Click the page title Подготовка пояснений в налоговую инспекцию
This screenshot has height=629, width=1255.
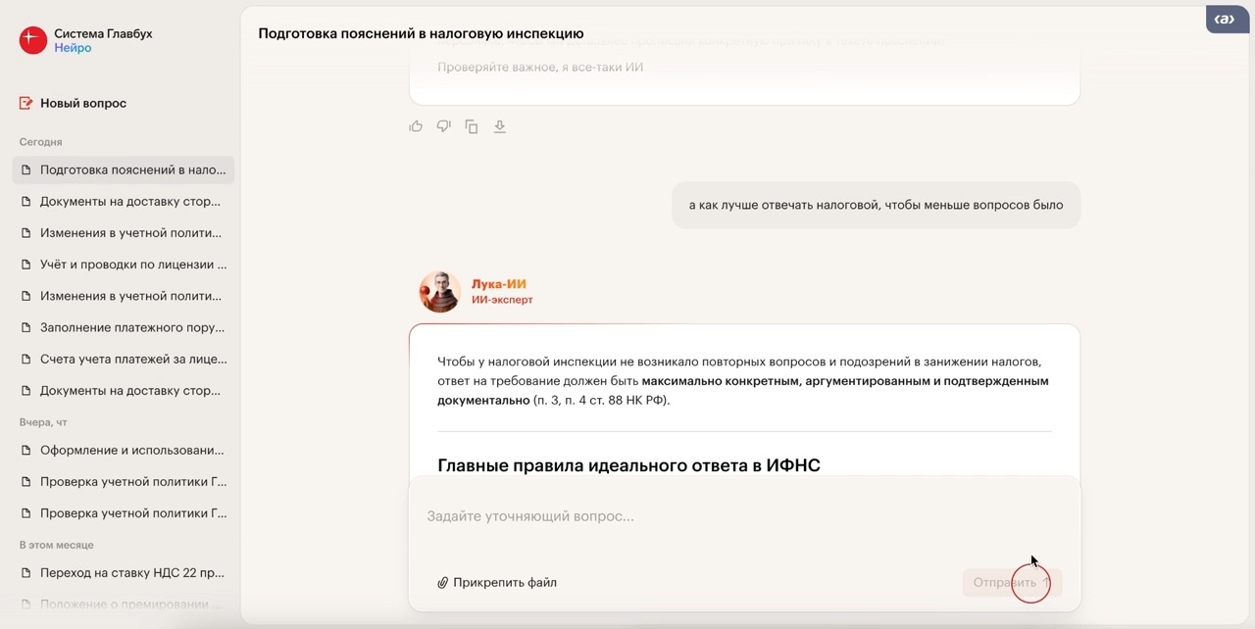point(421,33)
